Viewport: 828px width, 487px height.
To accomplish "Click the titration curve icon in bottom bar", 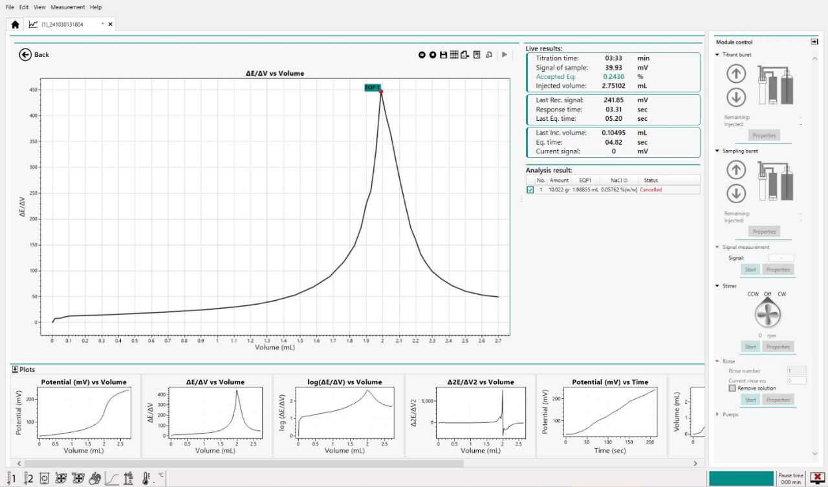I will [x=111, y=479].
